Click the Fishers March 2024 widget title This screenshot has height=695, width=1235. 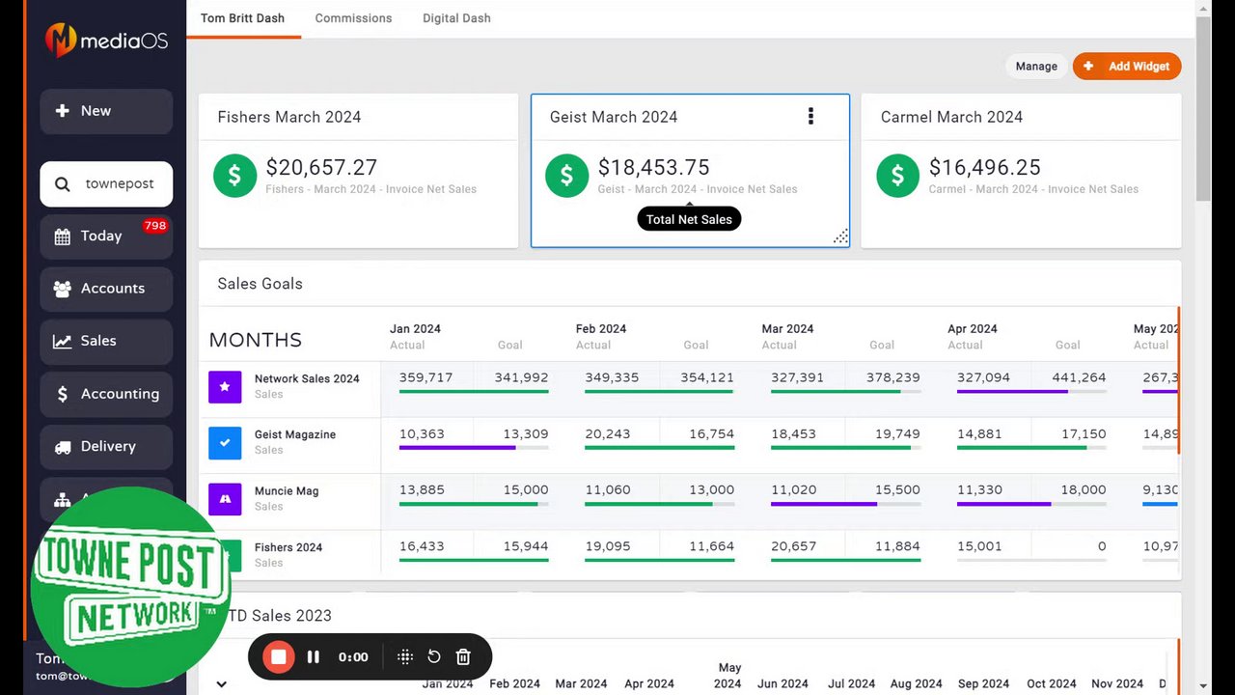(x=289, y=117)
